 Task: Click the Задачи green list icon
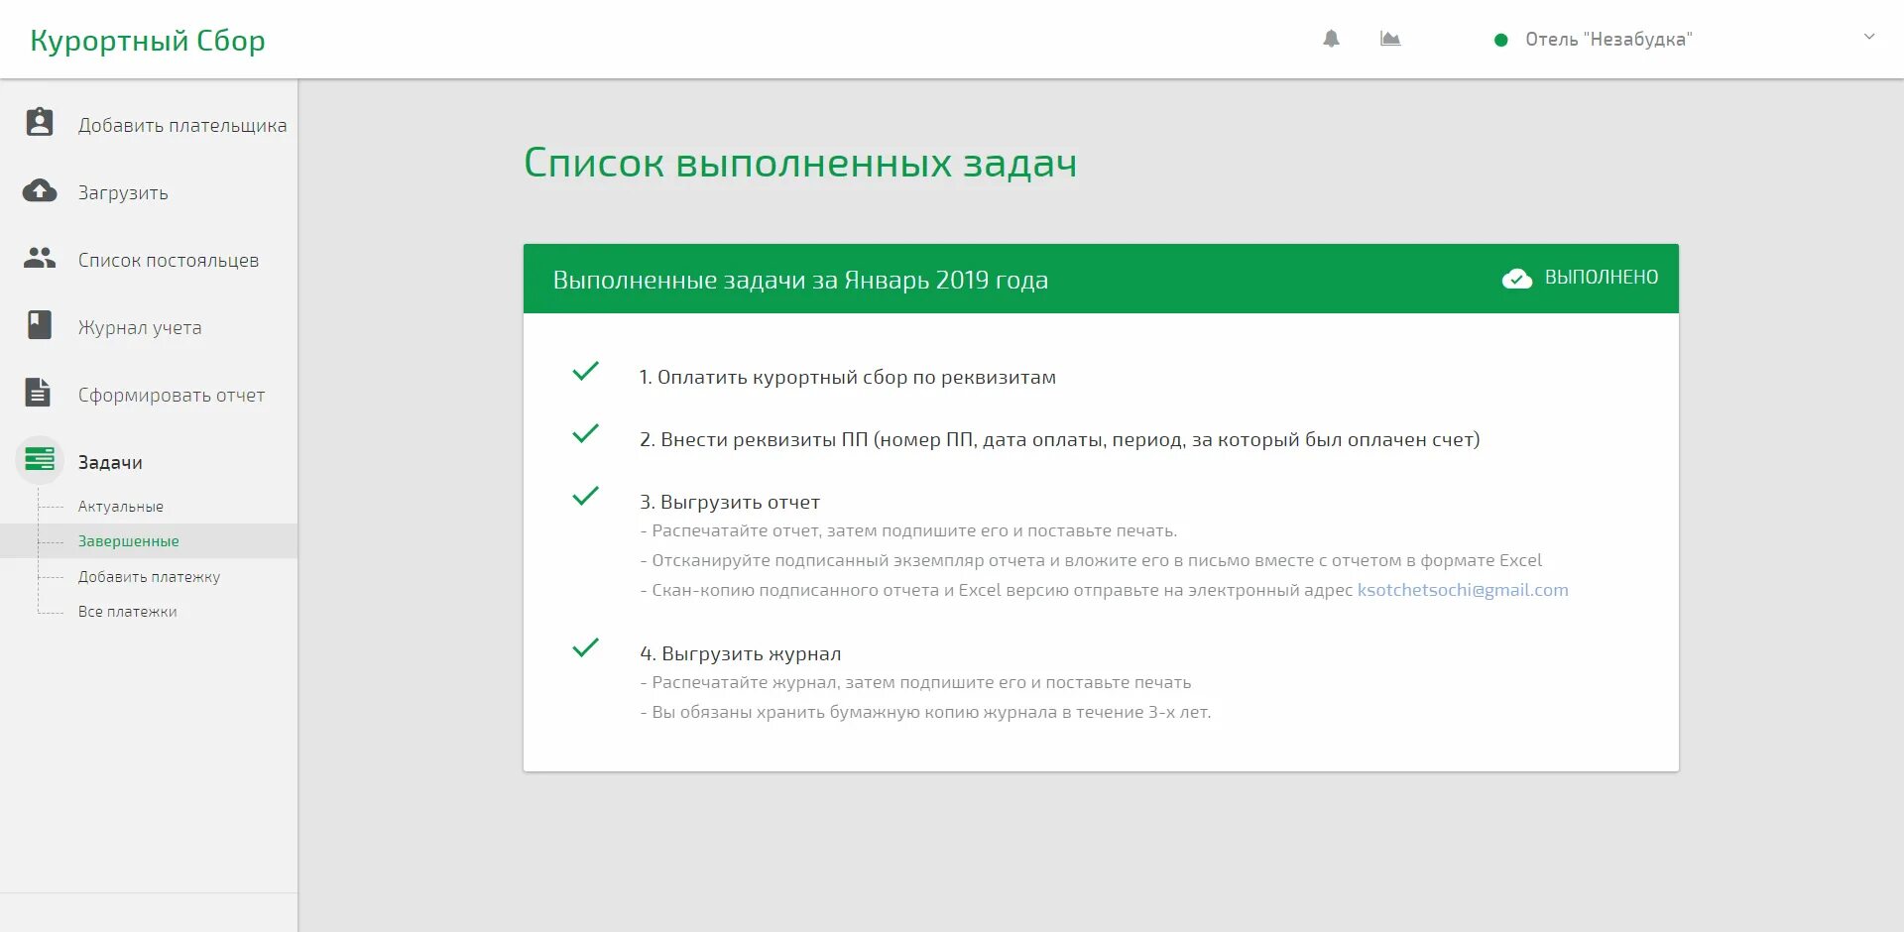[x=40, y=460]
